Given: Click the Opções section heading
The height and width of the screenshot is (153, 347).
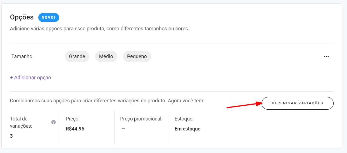Looking at the screenshot, I should (x=22, y=17).
